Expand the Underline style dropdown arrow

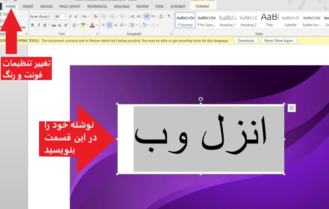[x=49, y=25]
